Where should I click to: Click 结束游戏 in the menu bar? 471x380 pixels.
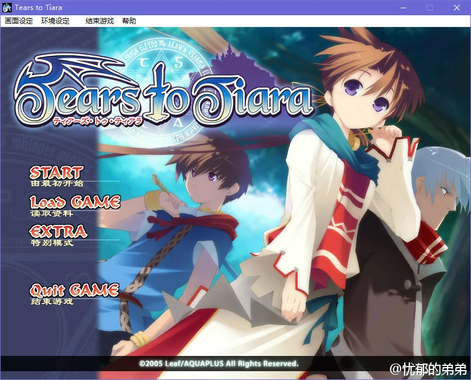99,21
